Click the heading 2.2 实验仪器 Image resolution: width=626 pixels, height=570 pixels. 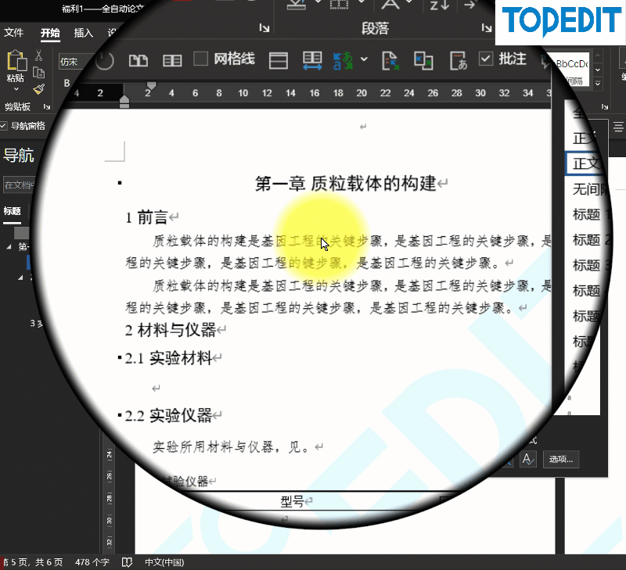coord(168,416)
